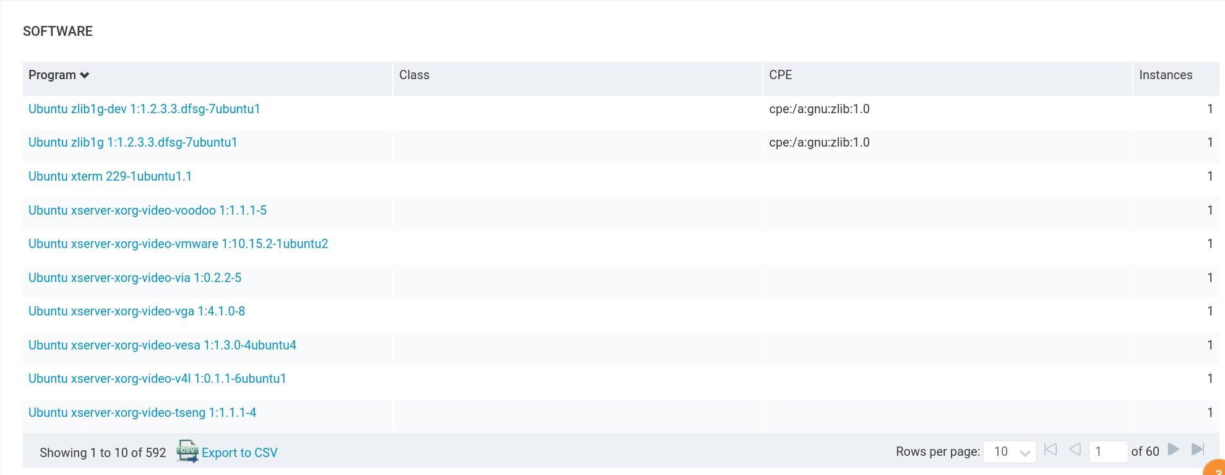Click the page number input field
The width and height of the screenshot is (1225, 475).
coord(1107,451)
